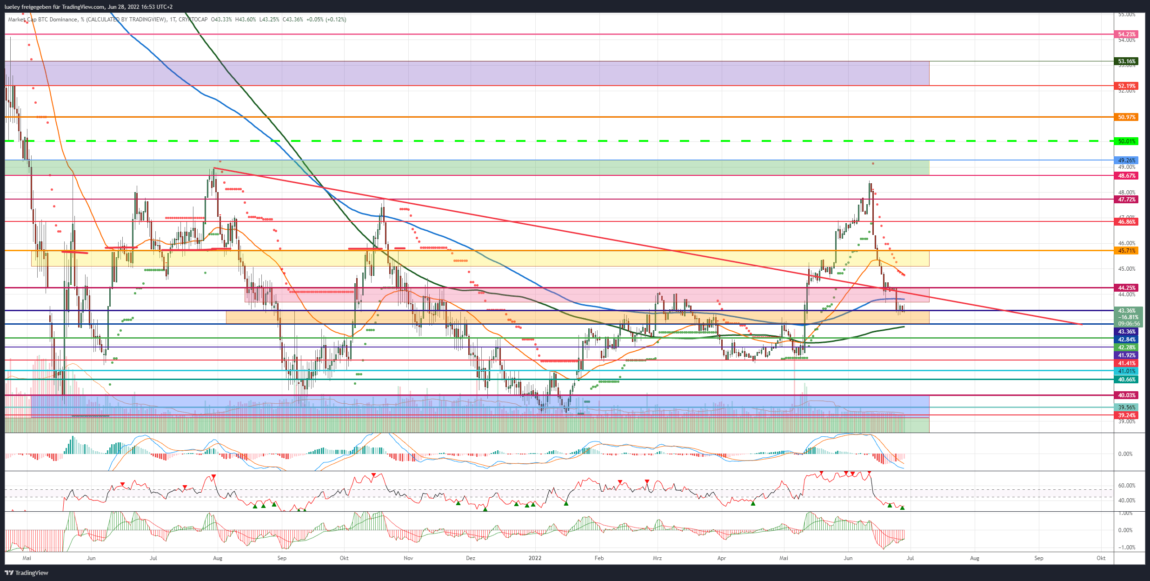Click the 39.24% red price label

[1127, 415]
